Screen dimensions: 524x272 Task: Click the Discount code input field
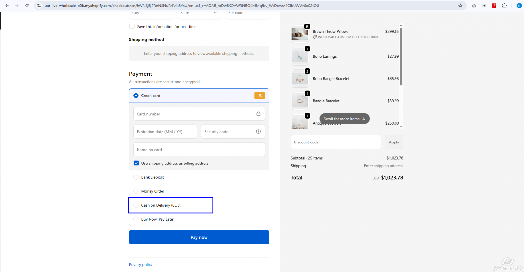point(335,142)
